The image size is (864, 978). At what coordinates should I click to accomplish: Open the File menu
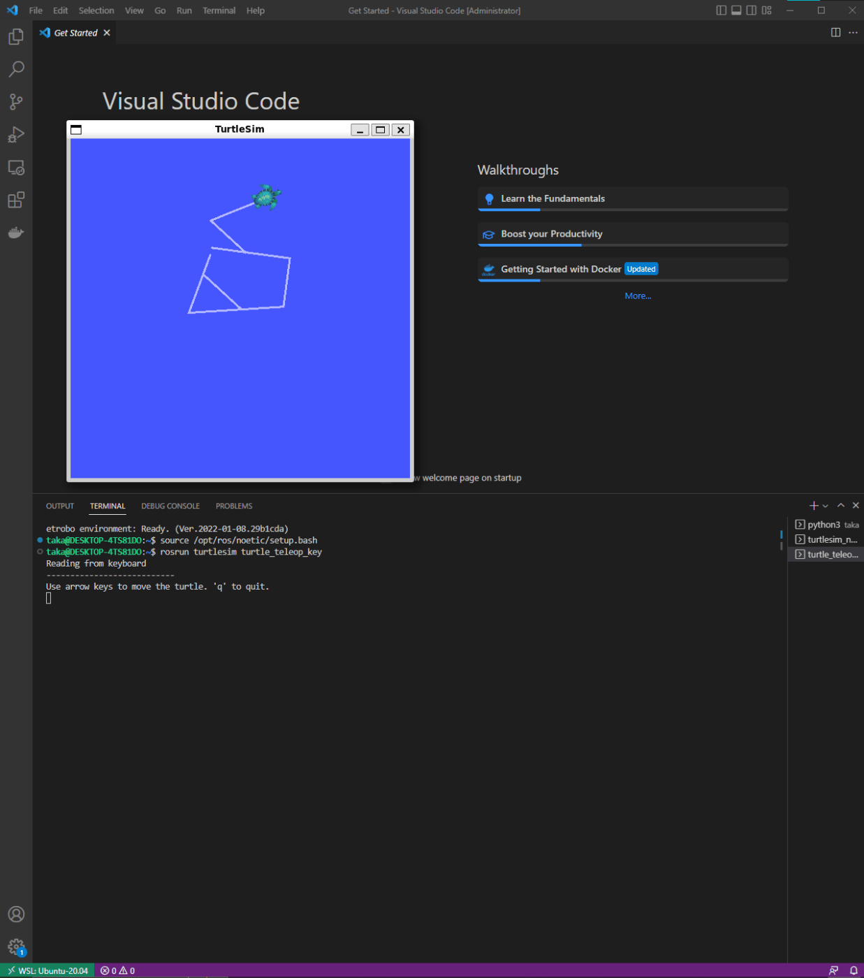click(36, 10)
